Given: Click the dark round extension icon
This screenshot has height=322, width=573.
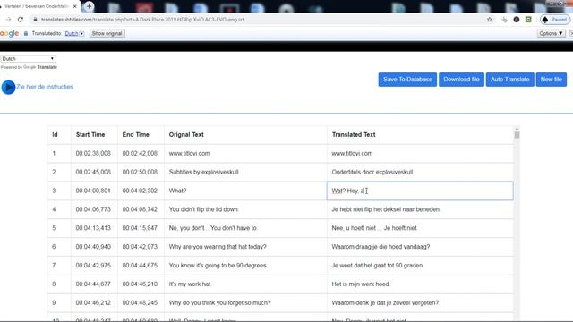Looking at the screenshot, I should pos(516,20).
